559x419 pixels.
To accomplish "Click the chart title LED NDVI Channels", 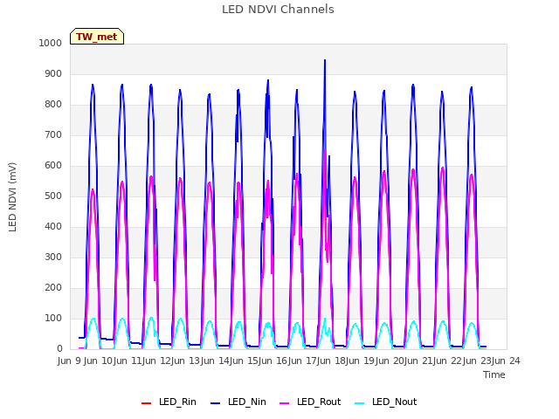I will [278, 10].
